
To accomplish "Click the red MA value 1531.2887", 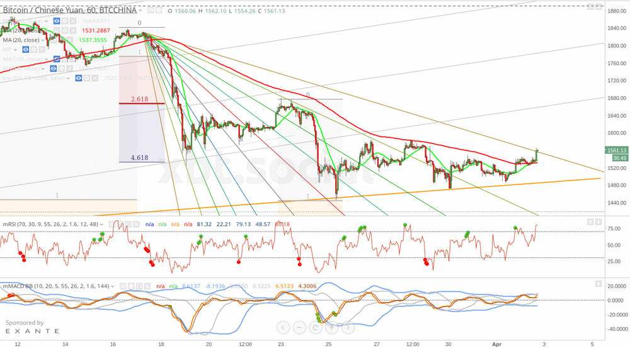I will 96,30.
